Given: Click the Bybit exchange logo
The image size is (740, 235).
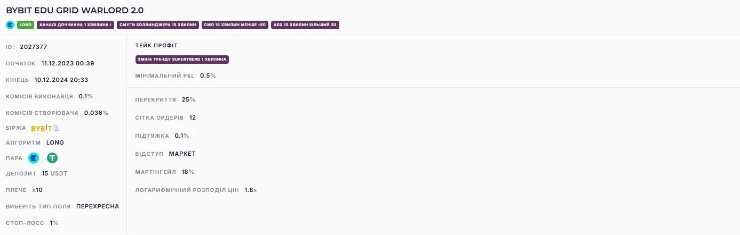Looking at the screenshot, I should point(45,128).
